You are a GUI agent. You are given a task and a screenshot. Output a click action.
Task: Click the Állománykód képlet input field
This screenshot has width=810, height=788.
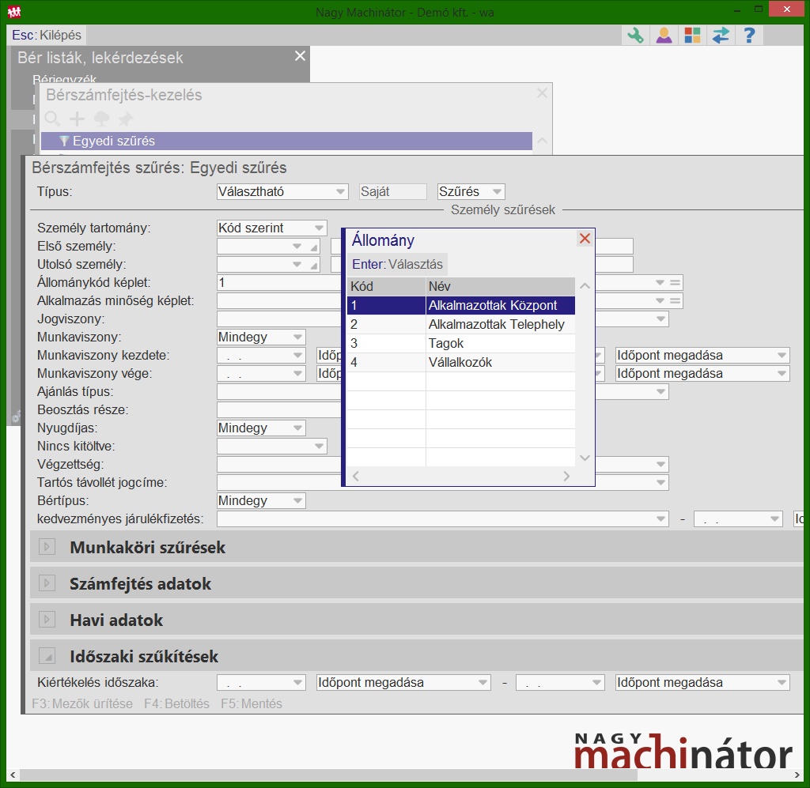277,282
